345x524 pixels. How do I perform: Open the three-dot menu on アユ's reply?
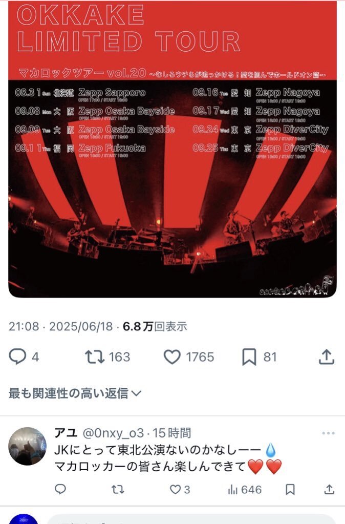328,433
